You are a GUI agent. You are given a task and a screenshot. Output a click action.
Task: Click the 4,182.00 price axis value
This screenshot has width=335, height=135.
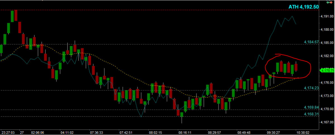tap(327, 56)
